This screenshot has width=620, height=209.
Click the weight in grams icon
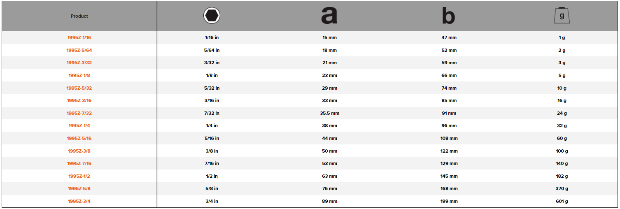562,16
